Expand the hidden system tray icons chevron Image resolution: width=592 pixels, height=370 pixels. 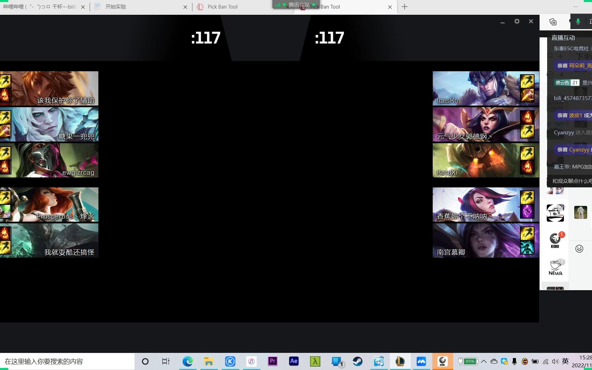click(x=484, y=361)
